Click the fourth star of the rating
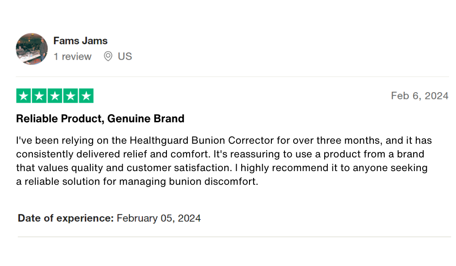Image resolution: width=456 pixels, height=266 pixels. click(70, 96)
